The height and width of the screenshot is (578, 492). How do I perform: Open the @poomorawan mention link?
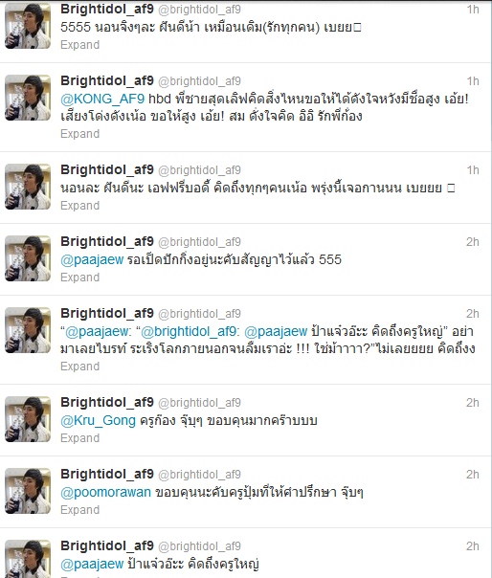[x=106, y=493]
